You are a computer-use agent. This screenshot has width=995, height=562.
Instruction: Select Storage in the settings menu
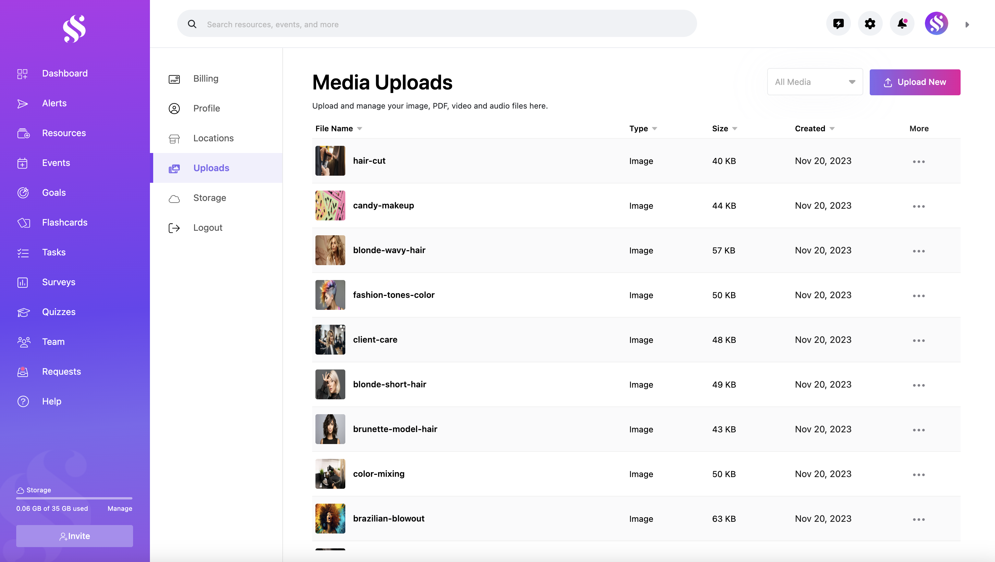209,198
